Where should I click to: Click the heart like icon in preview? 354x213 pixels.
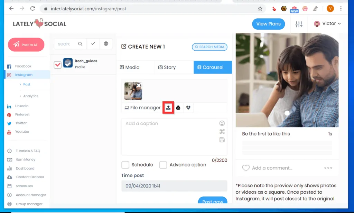246,168
